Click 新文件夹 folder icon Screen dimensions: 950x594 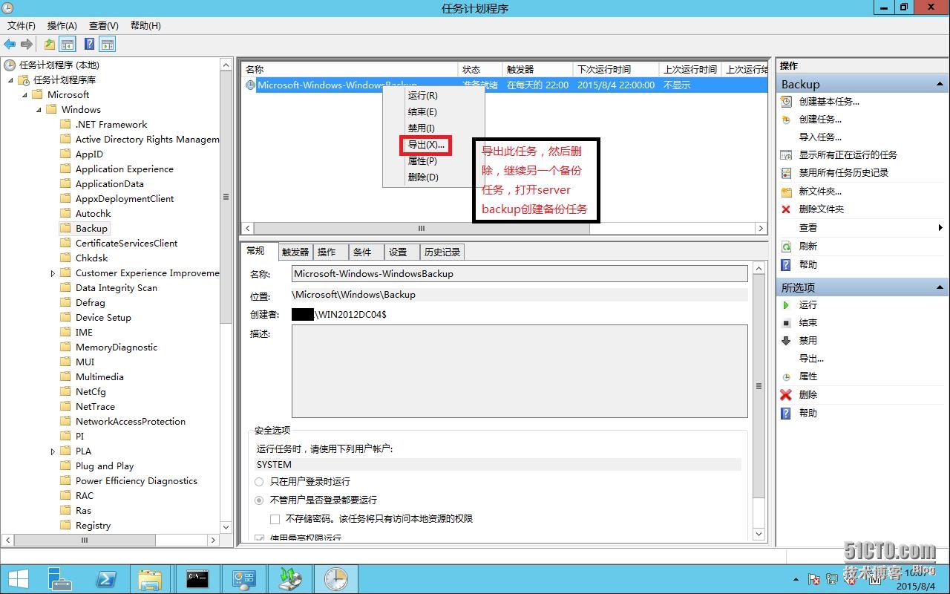click(786, 192)
